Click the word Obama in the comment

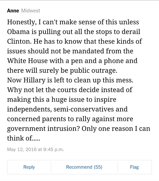point(18,32)
